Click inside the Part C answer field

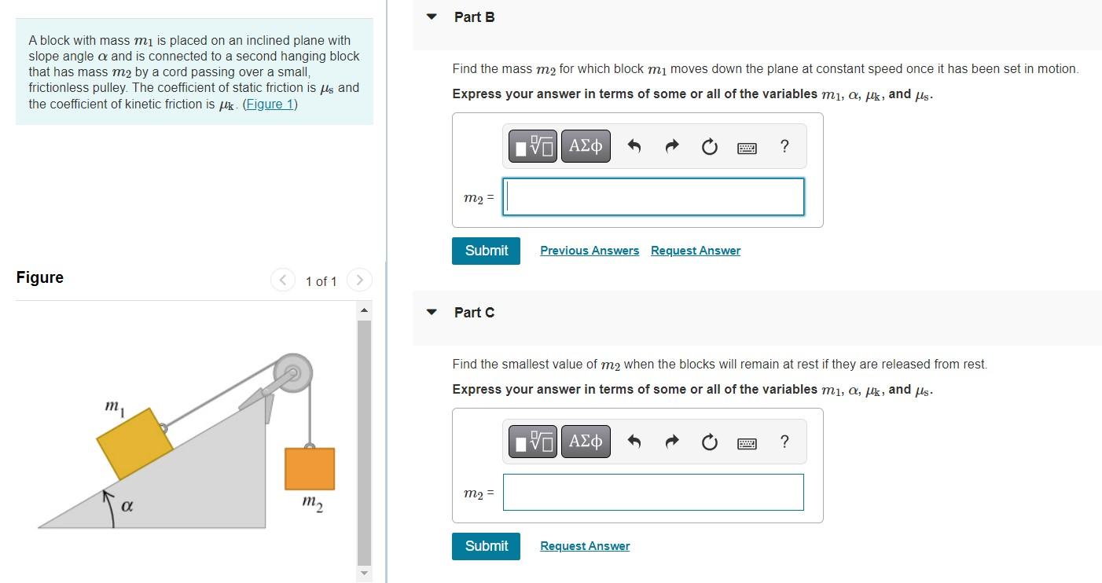[653, 492]
